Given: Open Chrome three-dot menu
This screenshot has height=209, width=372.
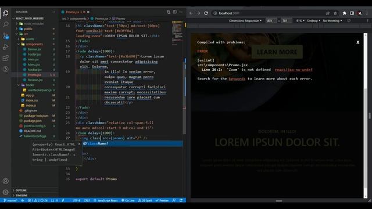Looking at the screenshot, I should tap(367, 13).
